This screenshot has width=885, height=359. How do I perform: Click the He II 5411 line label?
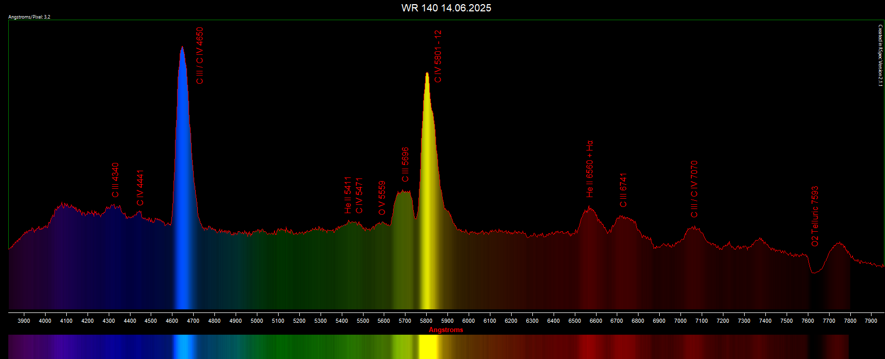point(348,195)
